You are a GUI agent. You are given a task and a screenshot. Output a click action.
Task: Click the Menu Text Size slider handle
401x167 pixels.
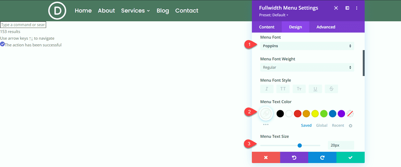pyautogui.click(x=300, y=145)
